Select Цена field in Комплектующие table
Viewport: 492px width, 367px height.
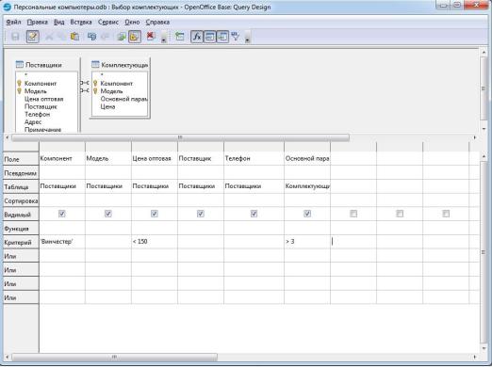pyautogui.click(x=107, y=106)
